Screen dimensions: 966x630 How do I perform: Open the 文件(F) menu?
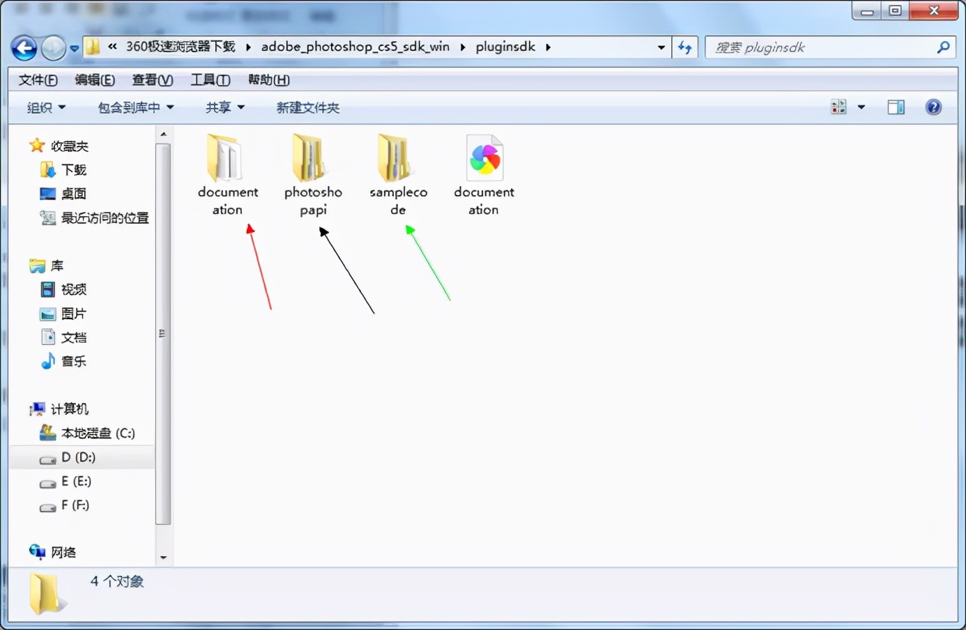pos(38,80)
